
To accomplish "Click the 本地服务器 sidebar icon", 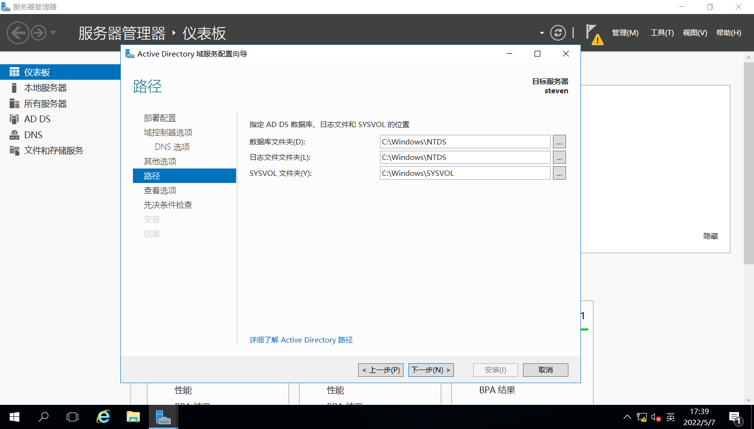I will click(14, 88).
